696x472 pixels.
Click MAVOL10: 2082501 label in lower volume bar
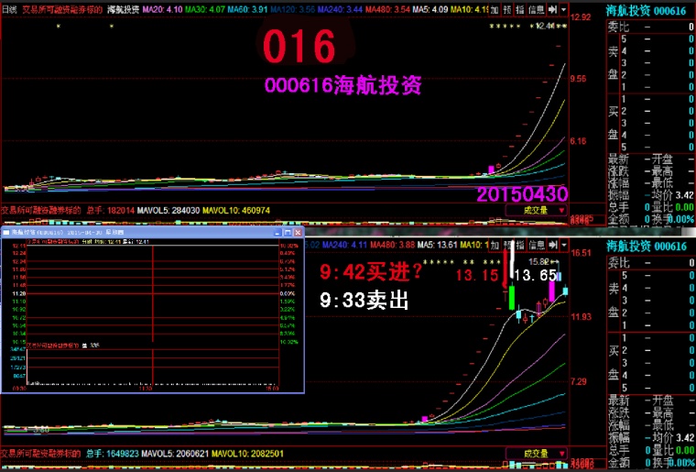tap(247, 454)
